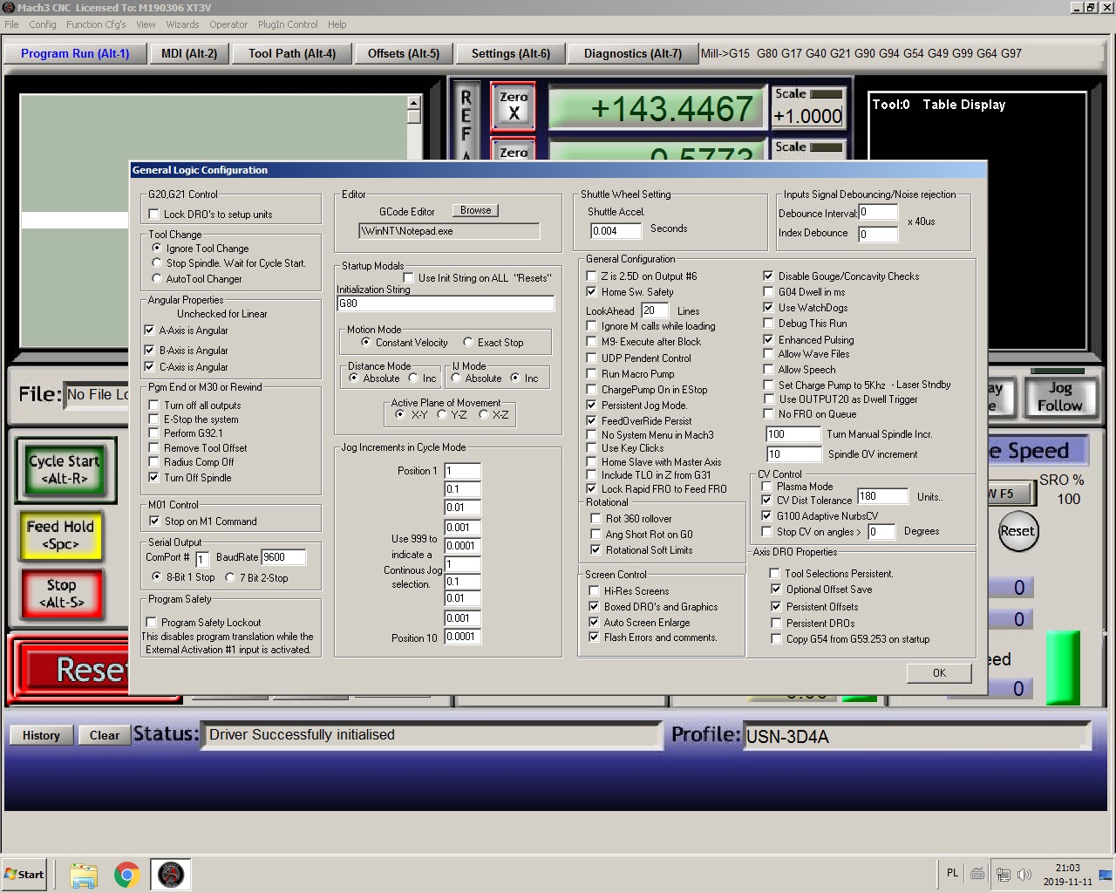
Task: Enable Lock DRO's to setup units
Action: coord(154,215)
